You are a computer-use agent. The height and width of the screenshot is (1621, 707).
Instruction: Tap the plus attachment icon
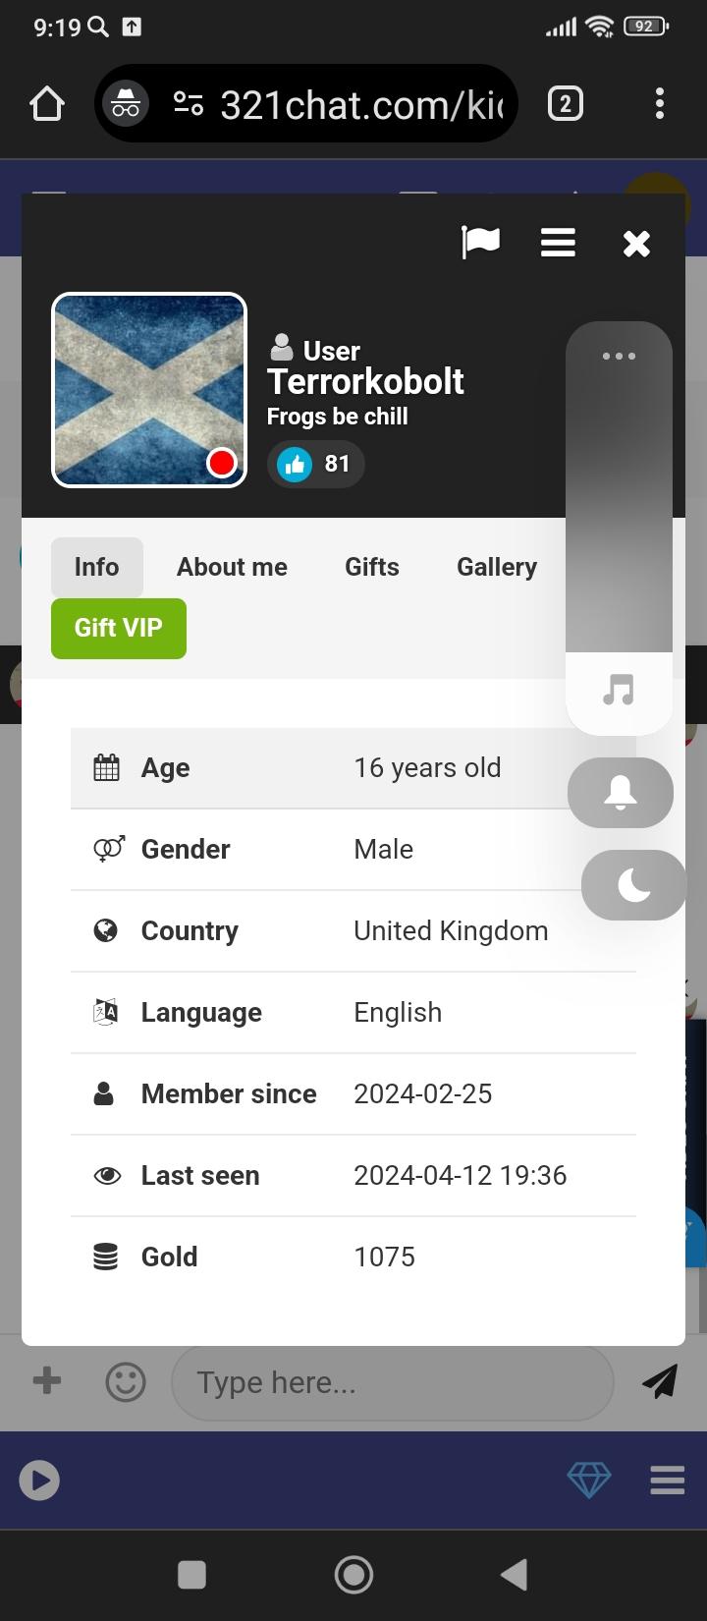(x=47, y=1381)
